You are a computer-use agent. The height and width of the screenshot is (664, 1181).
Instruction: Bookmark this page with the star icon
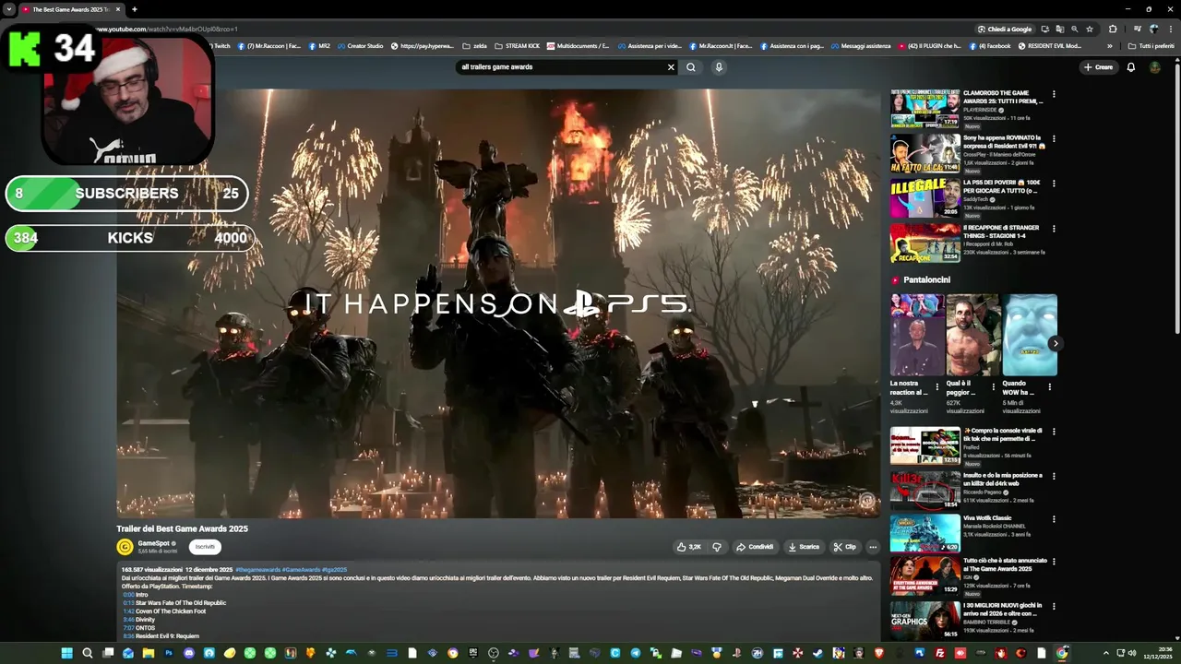(1090, 29)
